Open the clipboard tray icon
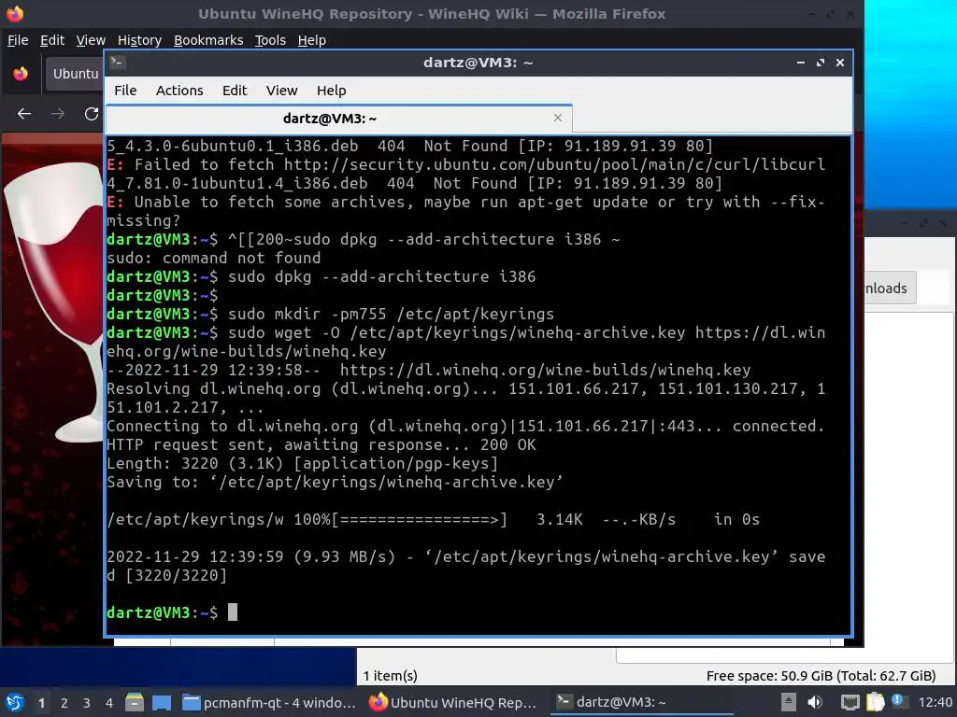The height and width of the screenshot is (717, 957). (875, 702)
